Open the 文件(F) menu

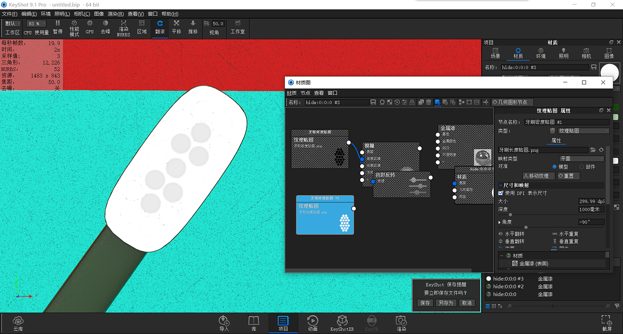[x=10, y=14]
